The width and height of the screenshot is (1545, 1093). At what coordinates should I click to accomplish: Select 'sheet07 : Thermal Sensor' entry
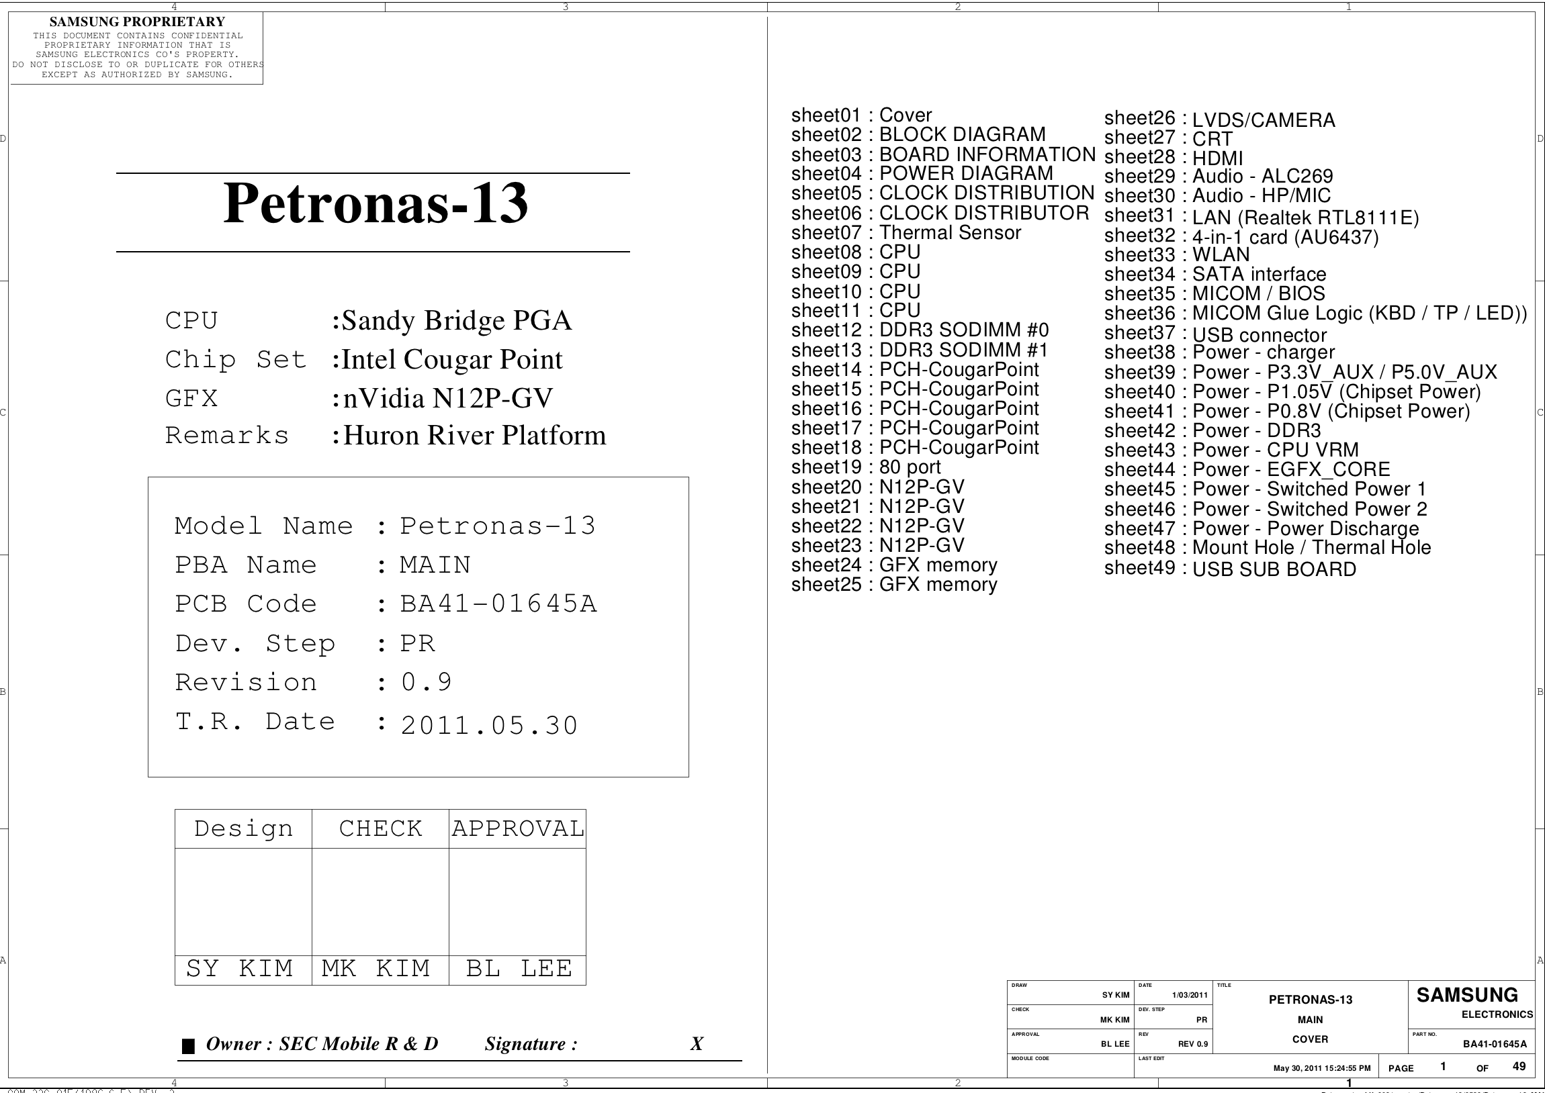point(906,232)
